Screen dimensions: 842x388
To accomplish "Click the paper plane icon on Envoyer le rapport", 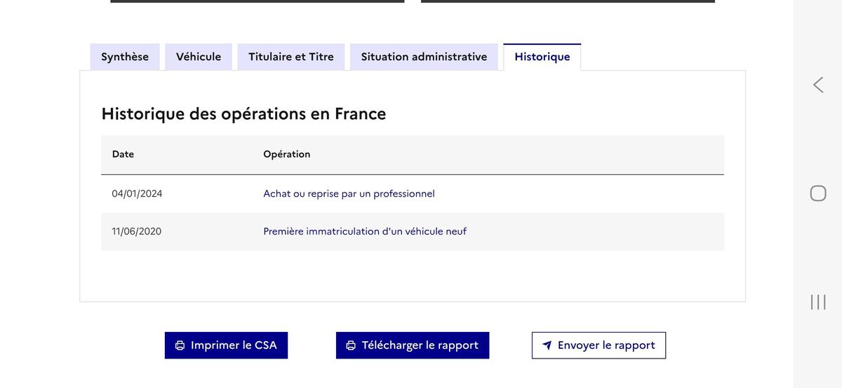I will click(x=547, y=345).
